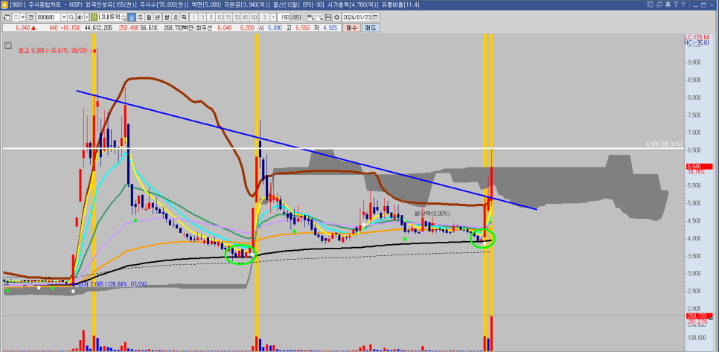This screenshot has height=352, width=719.
Task: Click the stock code field showing 000680
Action: point(48,17)
